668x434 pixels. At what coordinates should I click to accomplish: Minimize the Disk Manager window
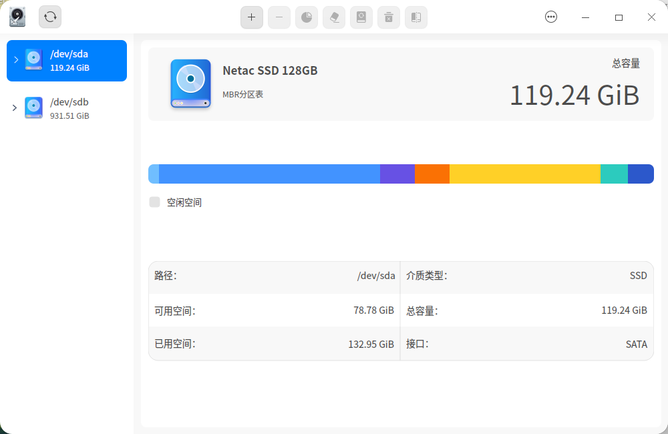pyautogui.click(x=585, y=17)
